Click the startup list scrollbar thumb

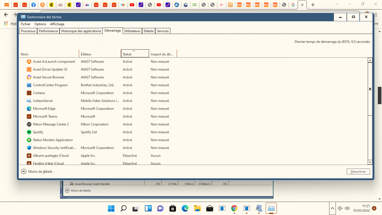tap(370, 89)
